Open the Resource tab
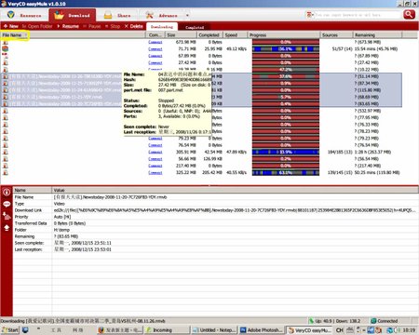Screen dimensions: 419x335 point(25,15)
